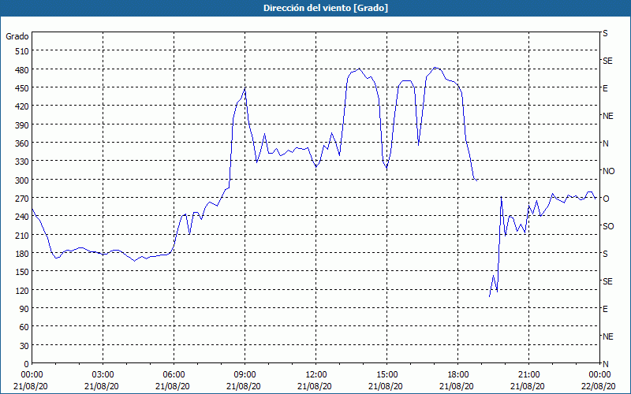This screenshot has width=631, height=394.
Task: Select the 22/08/20 date label
Action: click(x=599, y=386)
